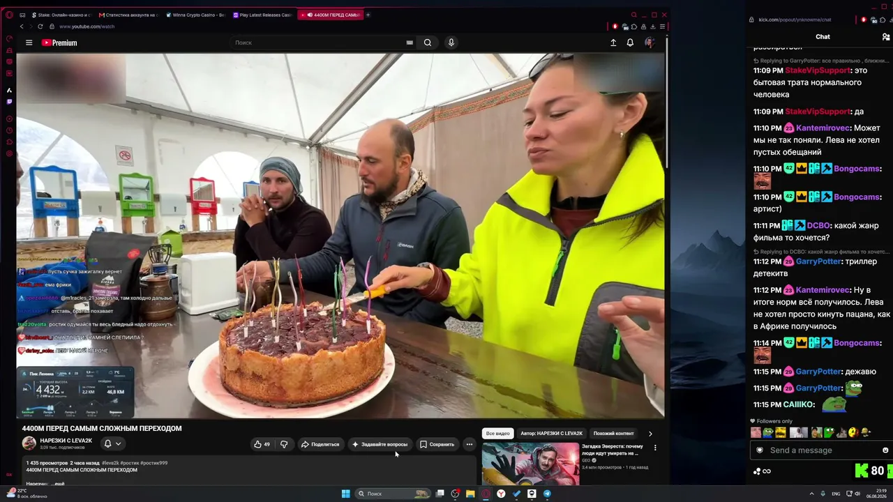Open the taskbar clock and date
This screenshot has width=893, height=502.
[x=876, y=494]
